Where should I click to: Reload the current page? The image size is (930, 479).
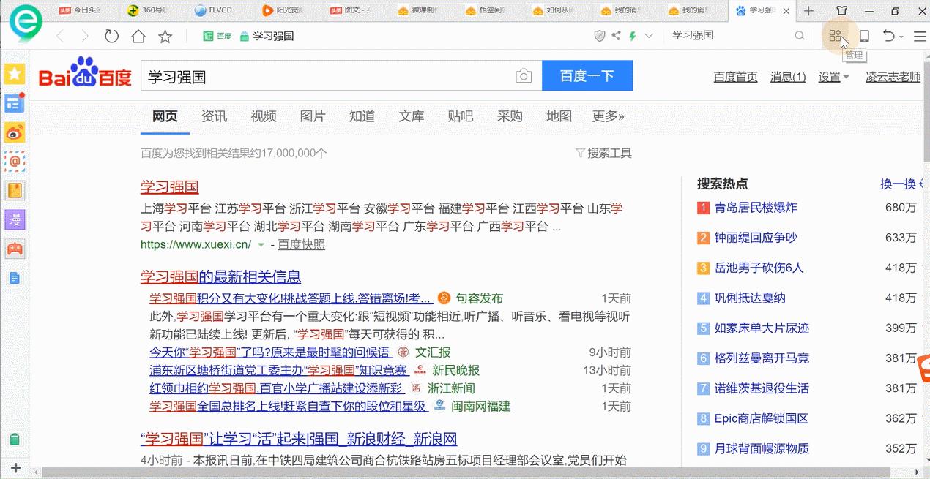pyautogui.click(x=111, y=36)
